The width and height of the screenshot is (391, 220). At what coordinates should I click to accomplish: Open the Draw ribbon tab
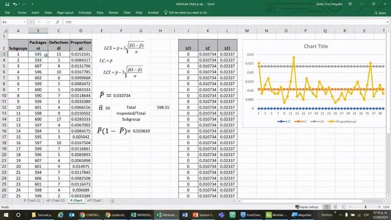[x=48, y=12]
